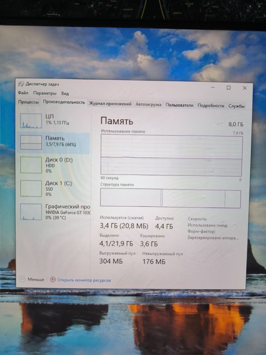Click the 304 МБ paged pool value
The width and height of the screenshot is (266, 355).
[111, 261]
